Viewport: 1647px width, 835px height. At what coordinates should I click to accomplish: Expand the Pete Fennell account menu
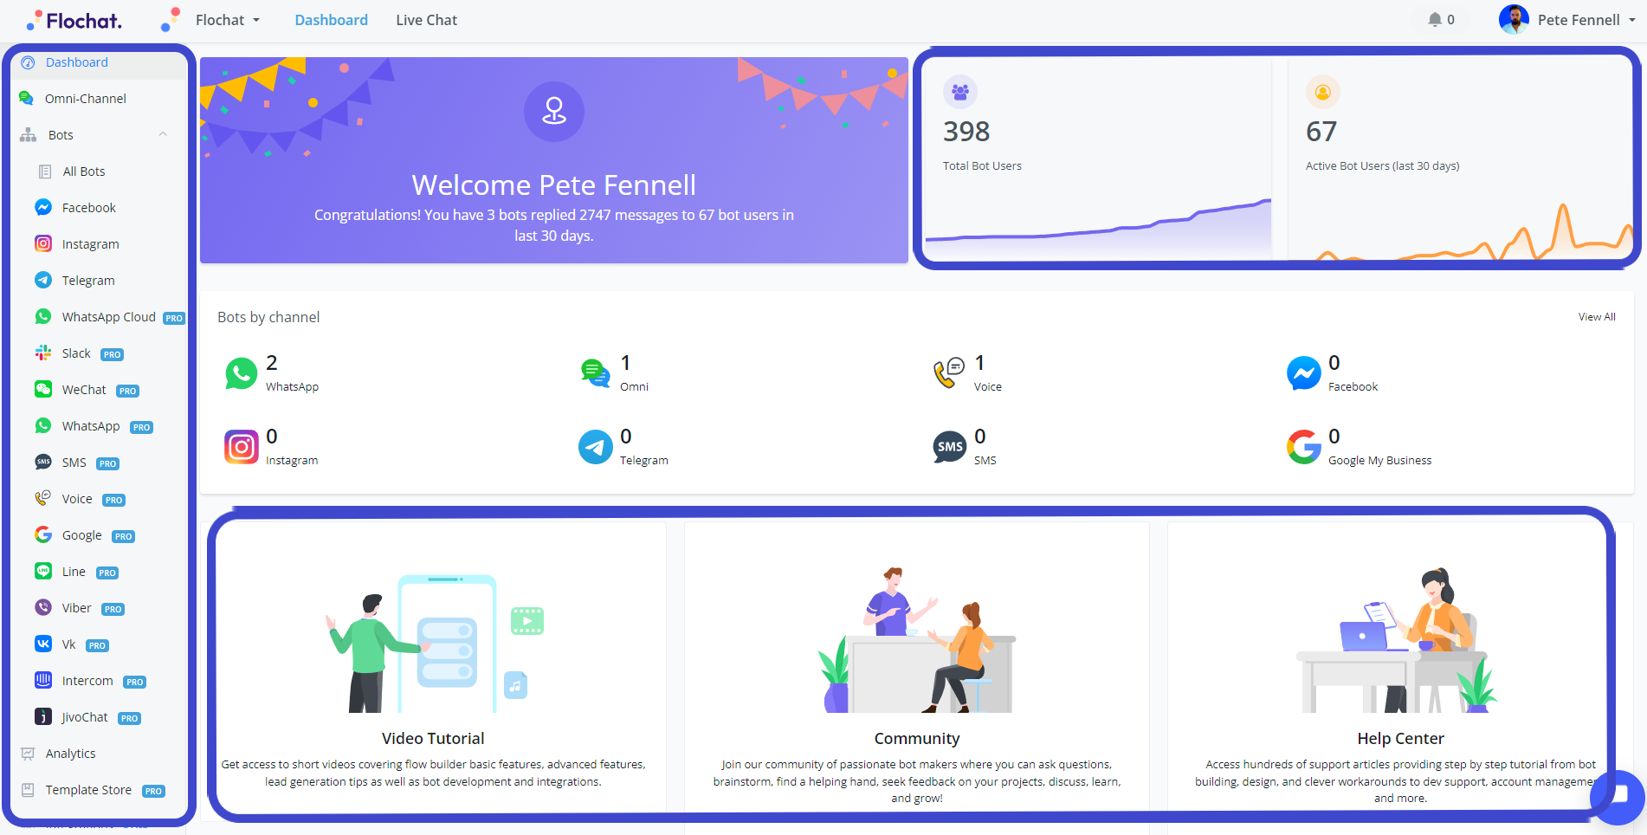tap(1568, 20)
